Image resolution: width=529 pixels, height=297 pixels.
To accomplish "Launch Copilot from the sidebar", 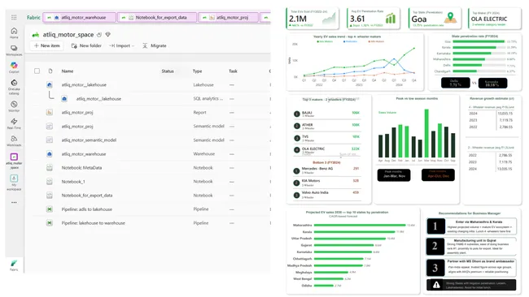I will (x=14, y=67).
